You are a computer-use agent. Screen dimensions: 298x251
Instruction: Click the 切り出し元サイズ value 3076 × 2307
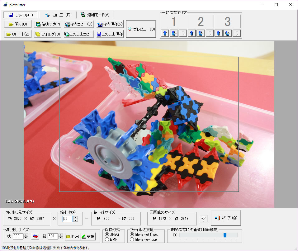coord(26,219)
